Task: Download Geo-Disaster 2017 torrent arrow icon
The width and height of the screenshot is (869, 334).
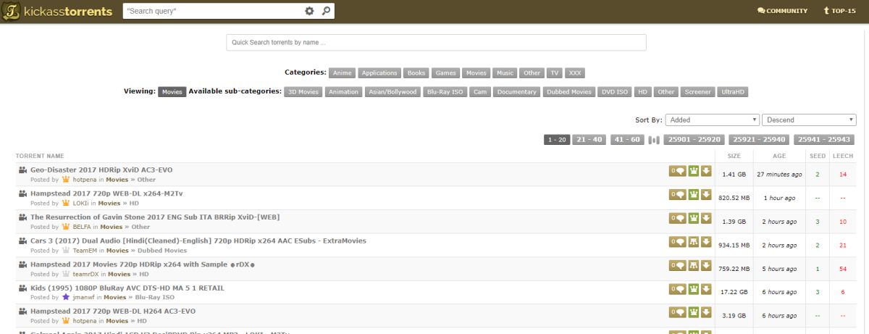Action: (x=706, y=171)
